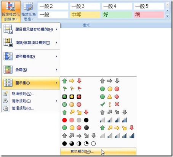Expand arrow beside 資料橫條
The width and height of the screenshot is (173, 157).
tap(56, 56)
